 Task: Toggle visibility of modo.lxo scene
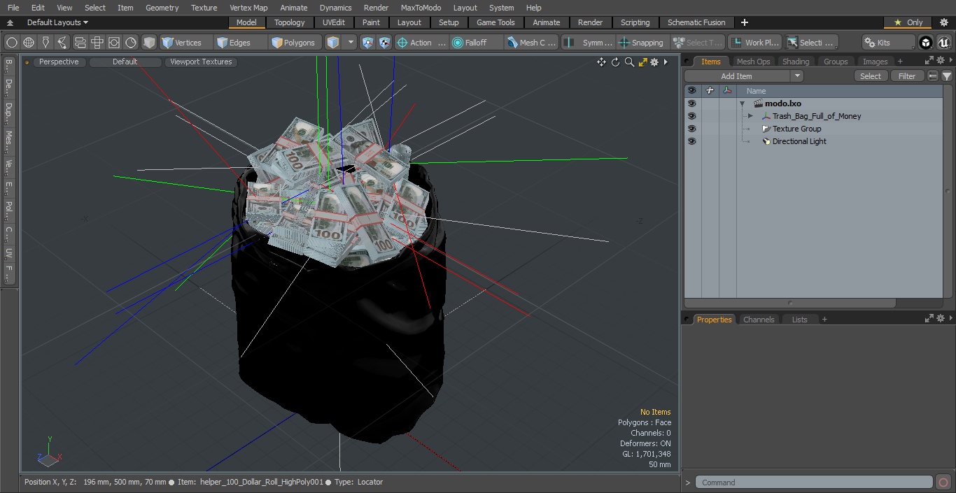(x=691, y=103)
